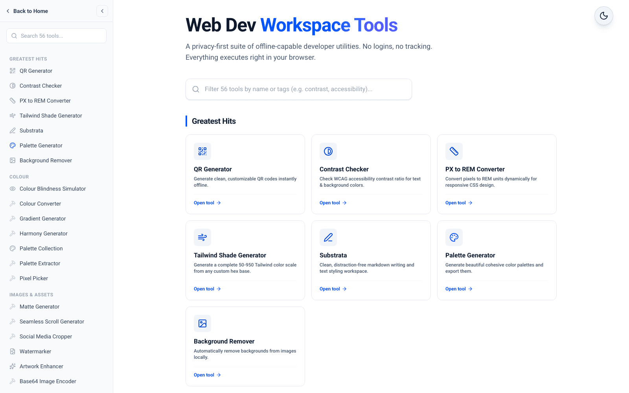Select Contrast Checker in the sidebar
This screenshot has width=629, height=393.
pos(56,86)
